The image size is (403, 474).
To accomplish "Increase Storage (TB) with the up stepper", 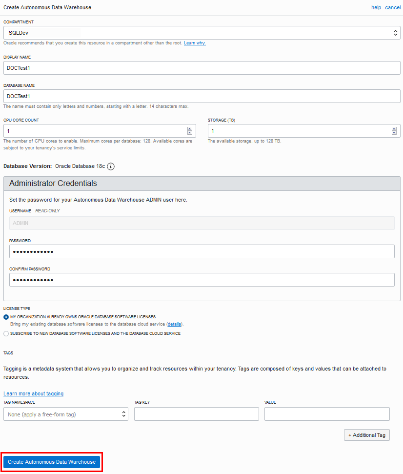I will tap(394, 128).
